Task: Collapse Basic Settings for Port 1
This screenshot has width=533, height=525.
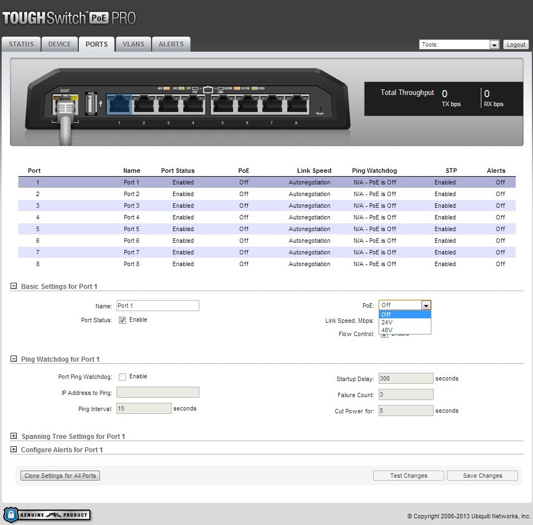Action: click(13, 286)
